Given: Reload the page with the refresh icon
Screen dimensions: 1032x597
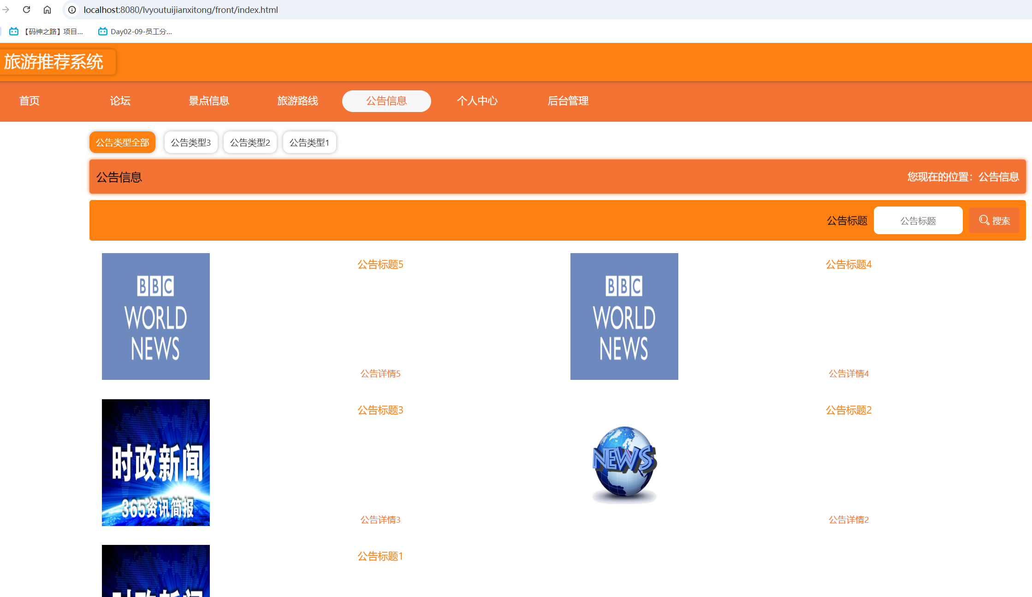Looking at the screenshot, I should coord(26,10).
